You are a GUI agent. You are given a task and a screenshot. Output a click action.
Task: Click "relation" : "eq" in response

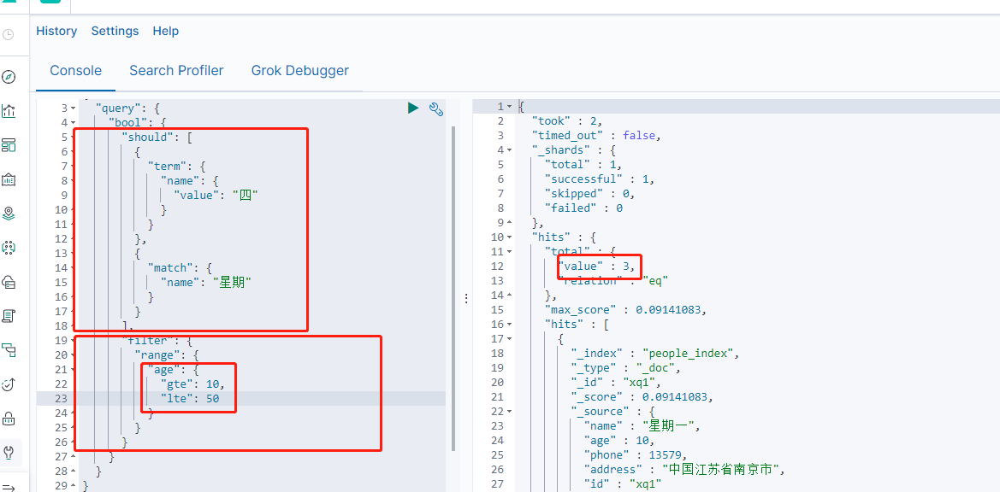(612, 281)
